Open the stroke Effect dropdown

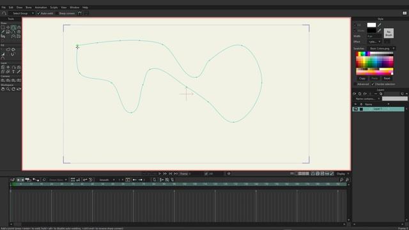374,42
